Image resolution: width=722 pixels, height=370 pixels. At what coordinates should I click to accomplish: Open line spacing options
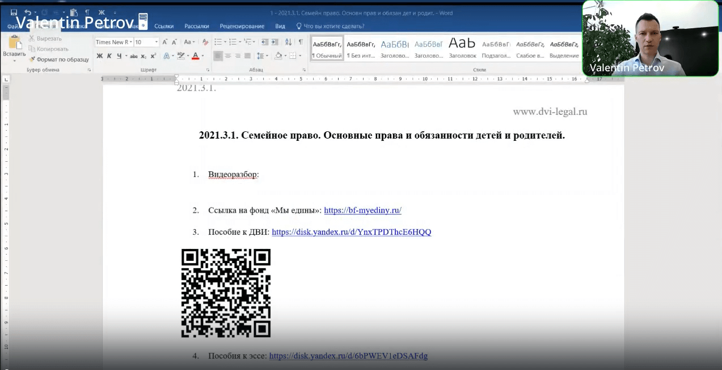(262, 55)
